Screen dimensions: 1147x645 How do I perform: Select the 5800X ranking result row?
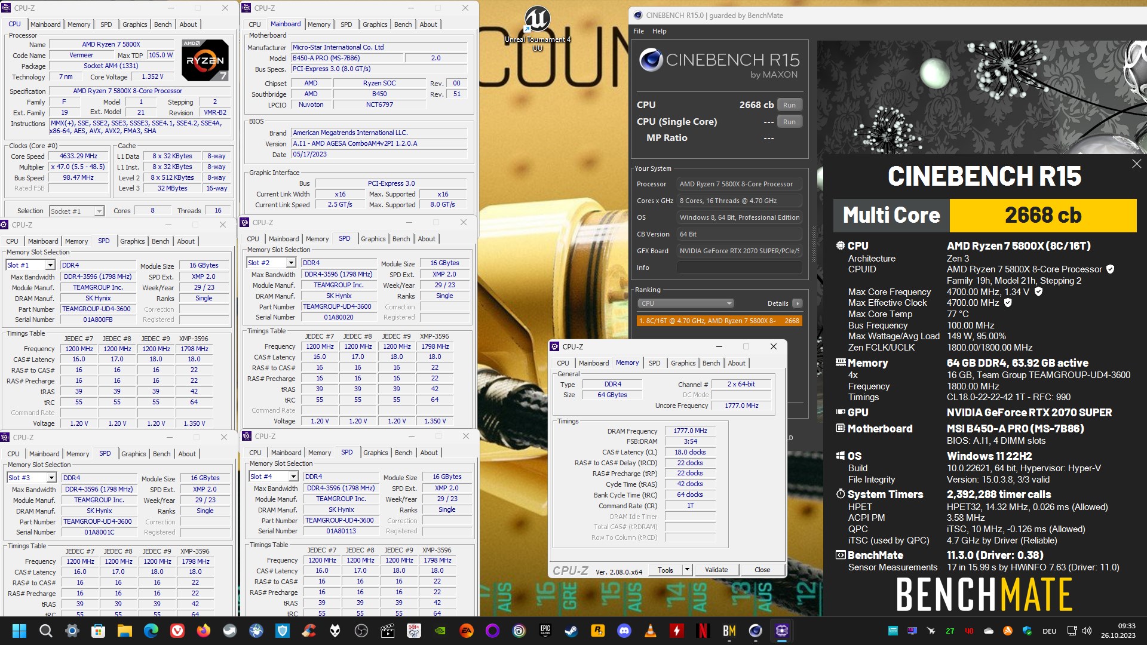[x=719, y=321]
